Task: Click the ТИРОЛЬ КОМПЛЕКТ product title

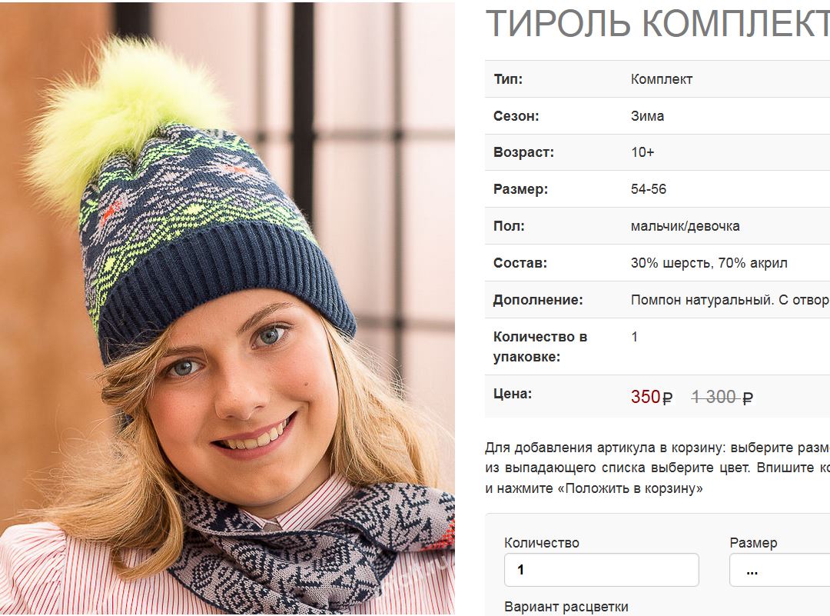Action: click(657, 24)
